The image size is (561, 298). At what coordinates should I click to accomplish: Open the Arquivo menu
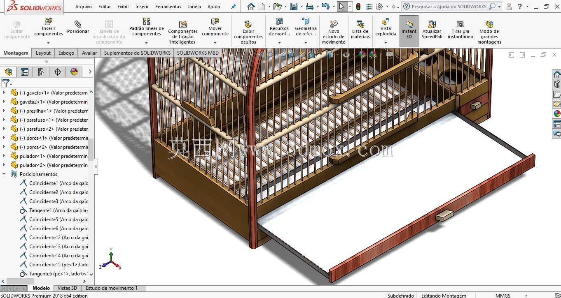pyautogui.click(x=84, y=7)
